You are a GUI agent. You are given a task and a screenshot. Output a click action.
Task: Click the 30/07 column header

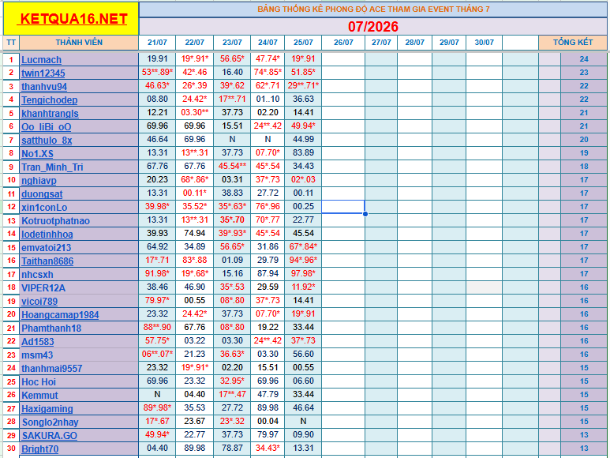pyautogui.click(x=484, y=43)
